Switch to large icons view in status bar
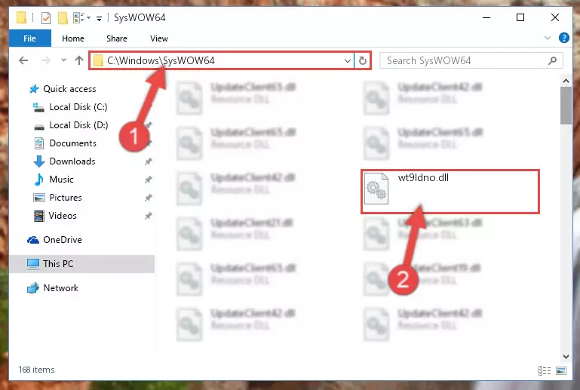 pyautogui.click(x=561, y=370)
